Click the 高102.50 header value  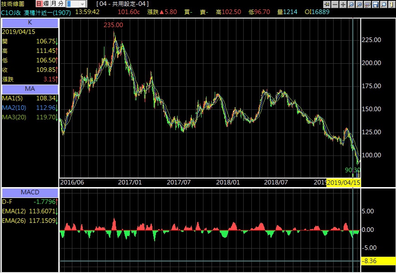click(x=228, y=12)
